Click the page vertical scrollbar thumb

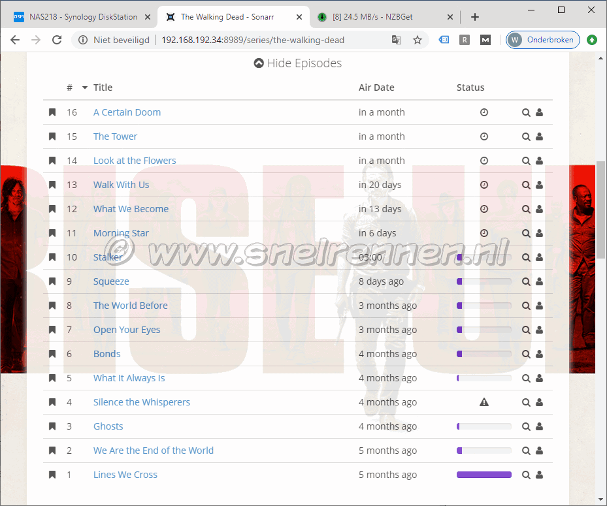(x=601, y=210)
